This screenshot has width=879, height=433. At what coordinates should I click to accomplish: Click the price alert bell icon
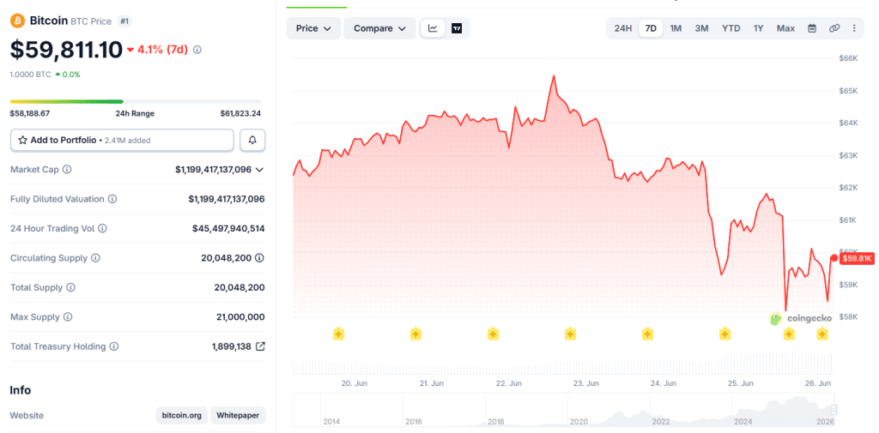252,140
